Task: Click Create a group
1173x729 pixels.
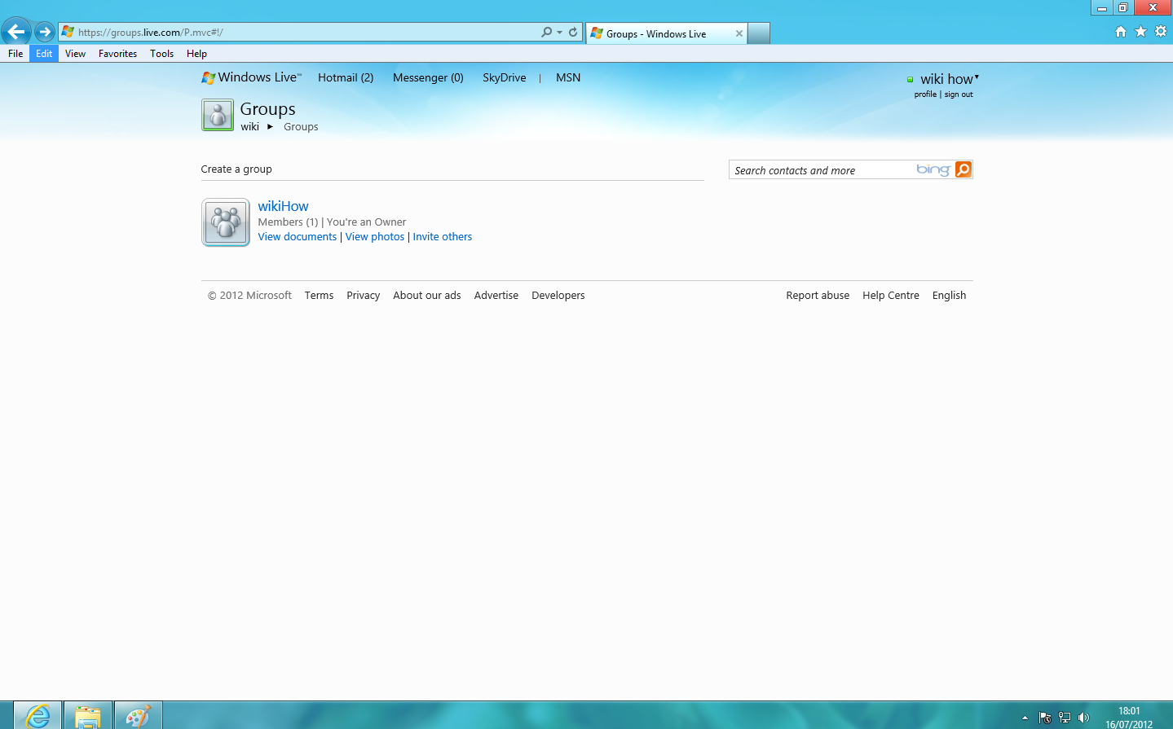Action: tap(236, 169)
